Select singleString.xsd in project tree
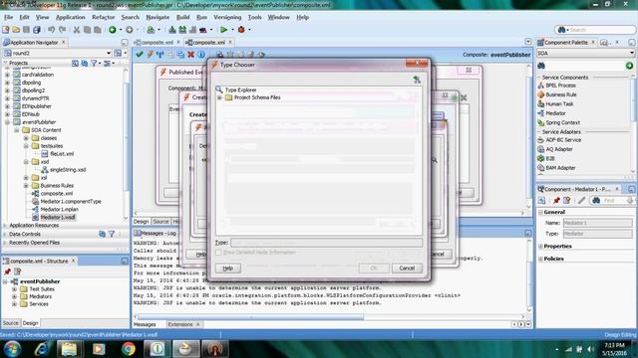Image resolution: width=638 pixels, height=358 pixels. pos(68,170)
